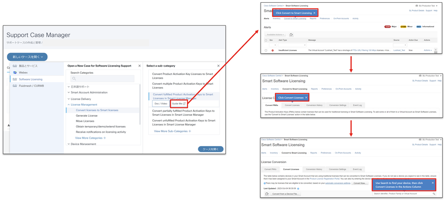The height and width of the screenshot is (201, 444).
Task: Click the Webex logo icon
Action: click(x=15, y=73)
